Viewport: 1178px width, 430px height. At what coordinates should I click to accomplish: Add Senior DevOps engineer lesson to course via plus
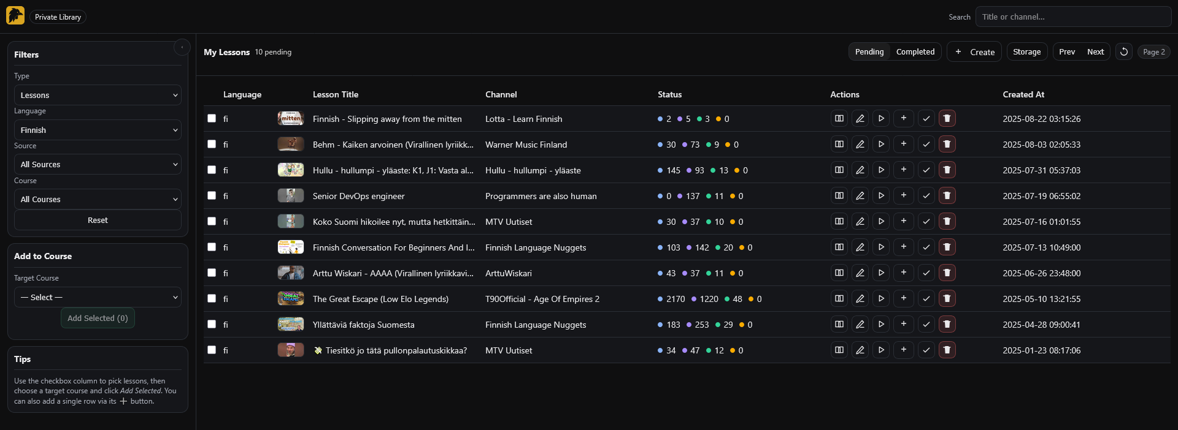[x=904, y=195]
